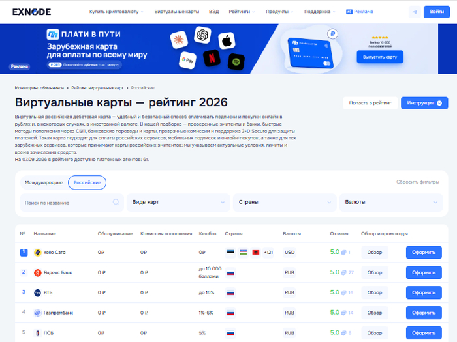The height and width of the screenshot is (342, 457).
Task: Expand the Виды карт dropdown
Action: [178, 202]
